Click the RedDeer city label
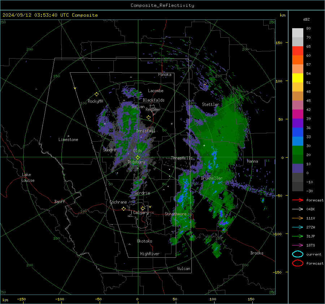The width and height of the screenshot is (325, 304). coord(153,110)
